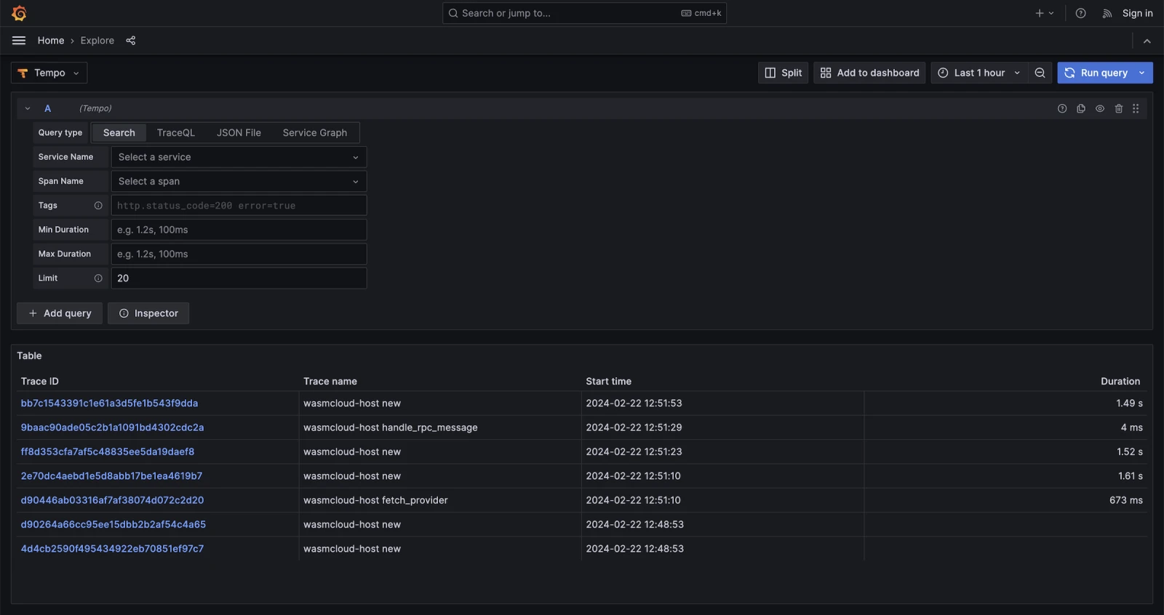Open the hamburger navigation menu
The width and height of the screenshot is (1164, 615).
tap(19, 41)
